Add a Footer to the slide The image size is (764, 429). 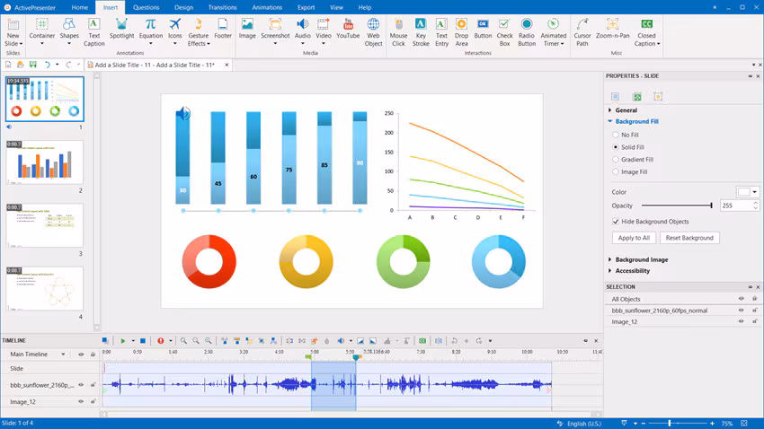[223, 28]
